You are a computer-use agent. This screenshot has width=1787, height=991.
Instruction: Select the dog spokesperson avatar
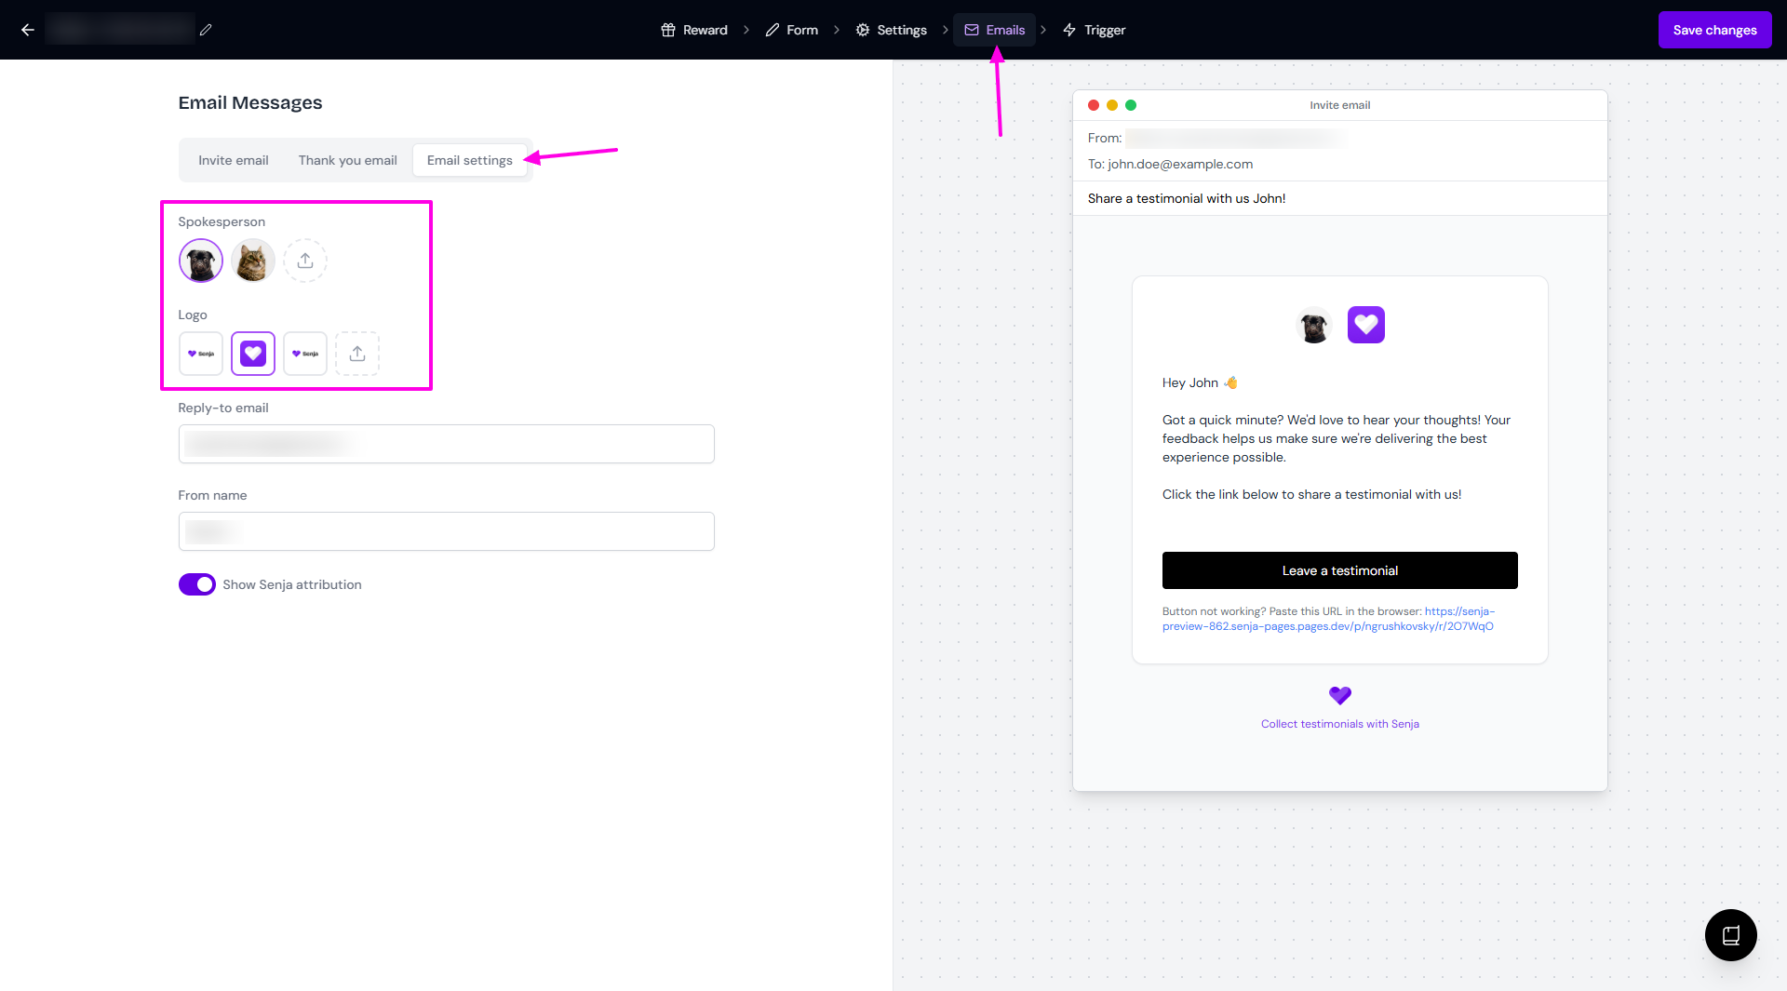[201, 261]
